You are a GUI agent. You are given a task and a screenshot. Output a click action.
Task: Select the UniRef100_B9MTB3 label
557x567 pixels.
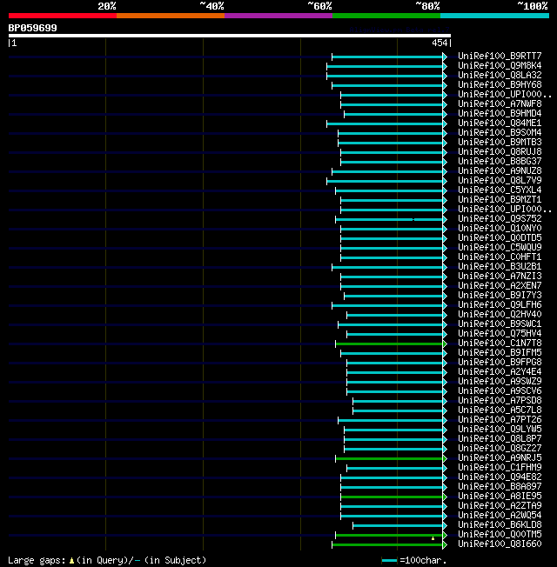coord(500,143)
